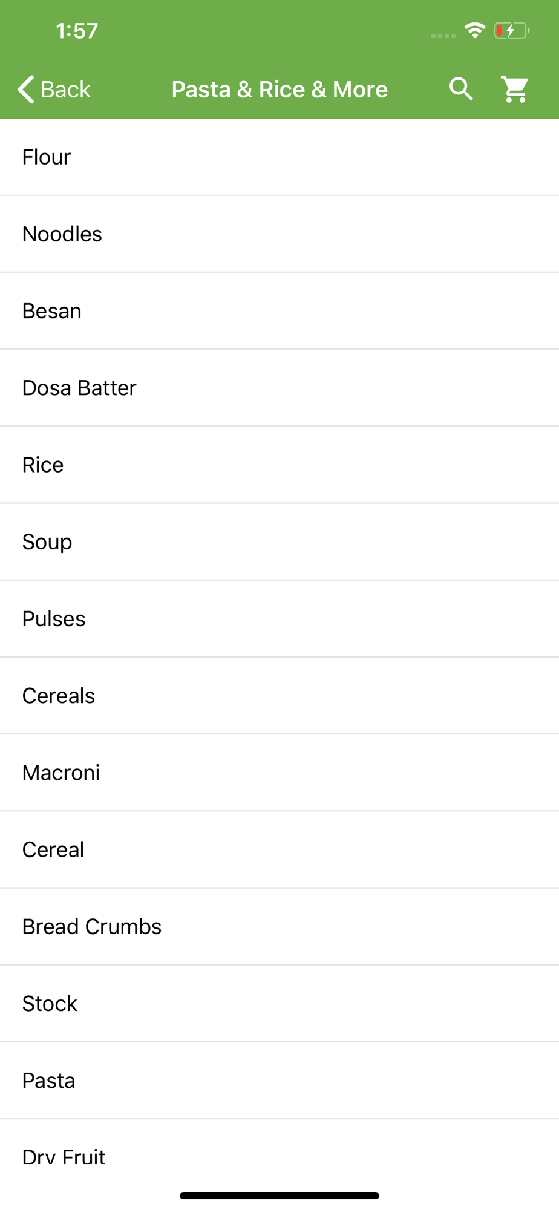View the Cereals category
This screenshot has width=559, height=1210.
[x=59, y=696]
